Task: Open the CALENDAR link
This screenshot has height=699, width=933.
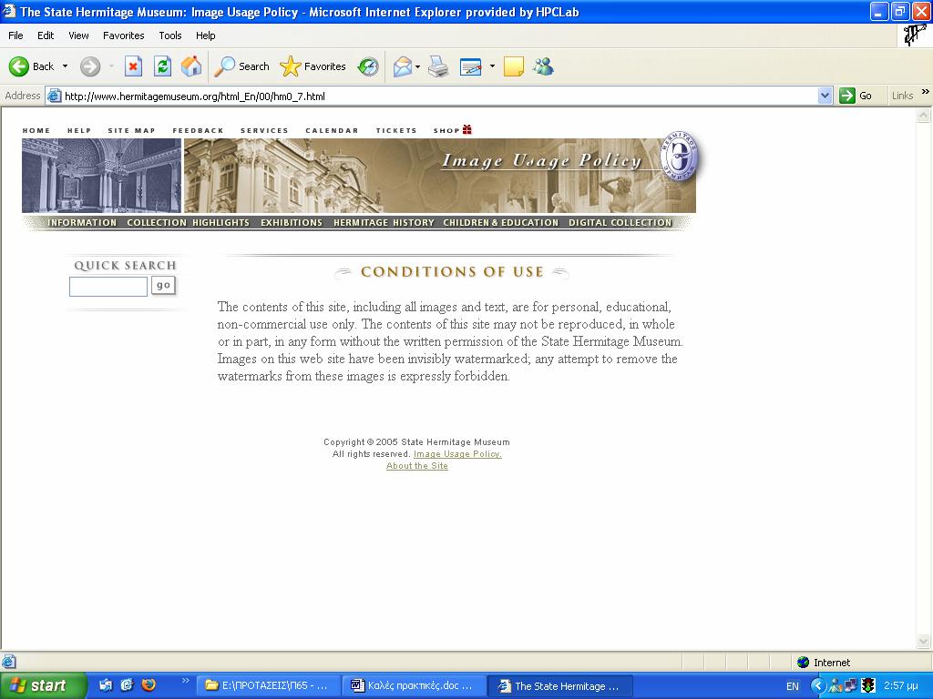Action: click(332, 131)
